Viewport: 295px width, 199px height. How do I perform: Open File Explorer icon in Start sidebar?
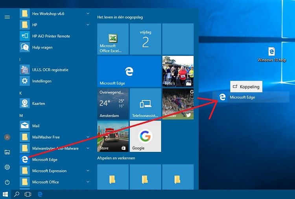[x=7, y=152]
